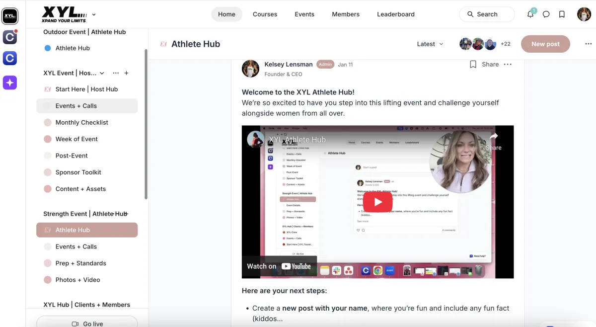Collapse the XYL Event Host section

(x=102, y=73)
